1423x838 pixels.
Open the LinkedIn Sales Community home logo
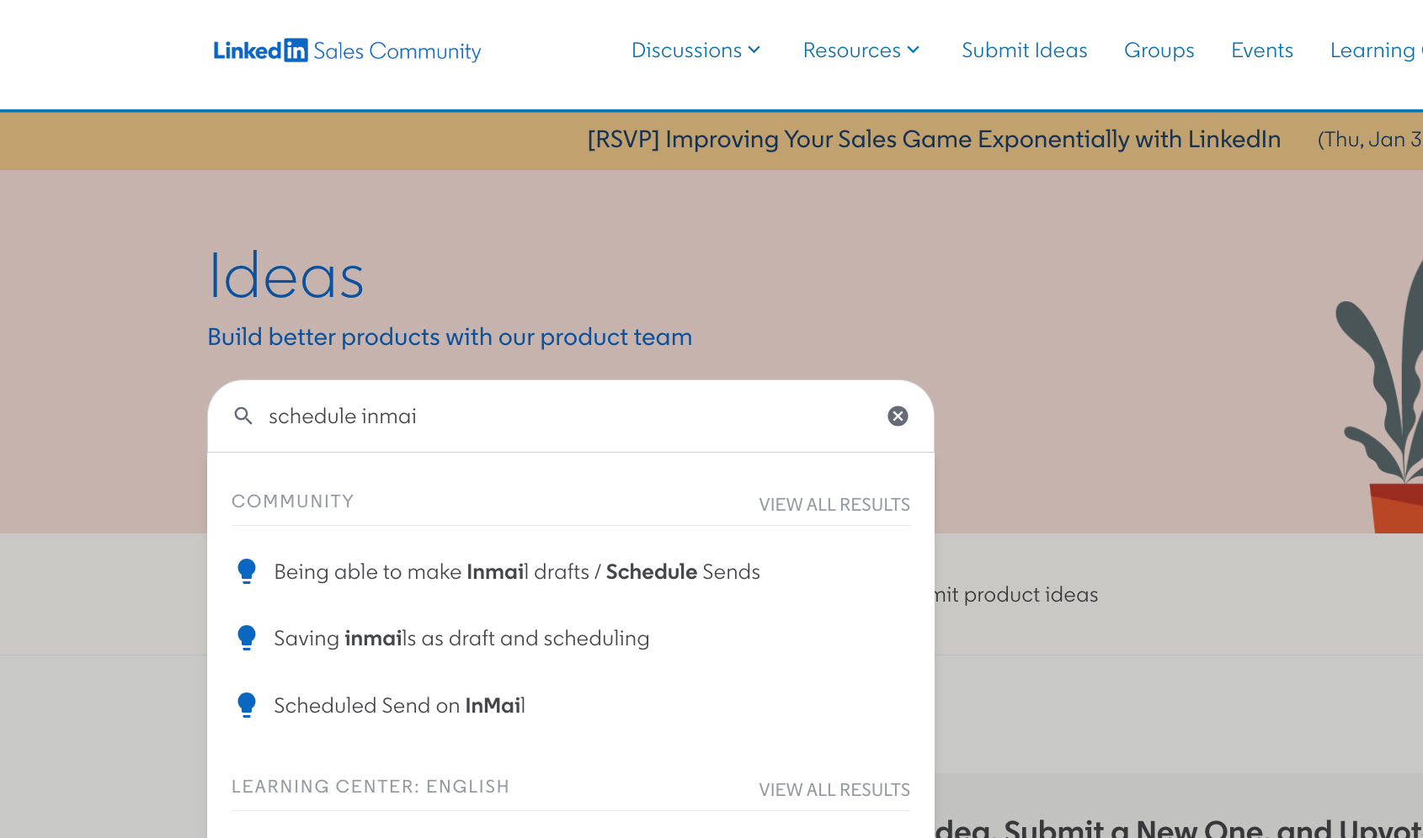[x=347, y=50]
